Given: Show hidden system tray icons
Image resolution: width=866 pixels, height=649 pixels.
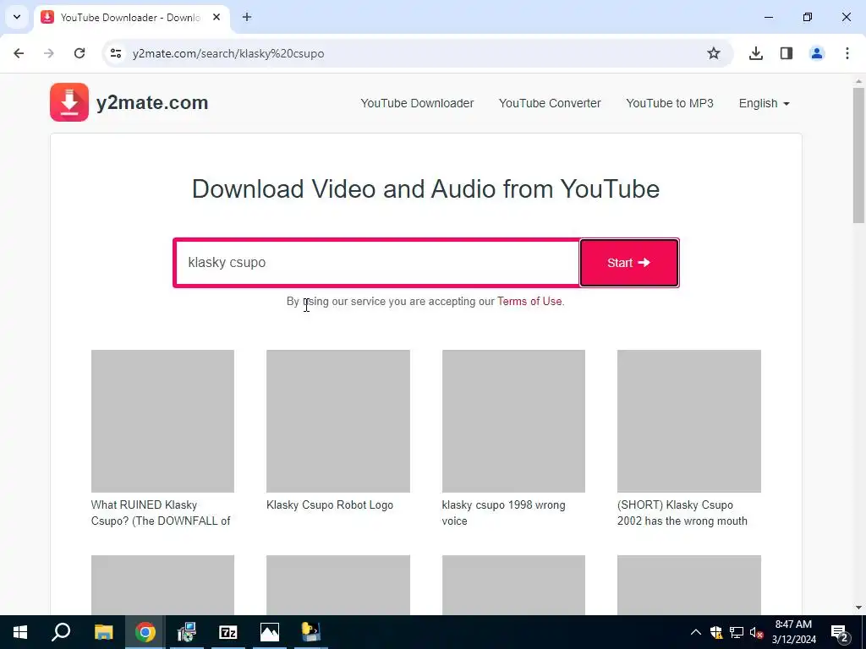Looking at the screenshot, I should (696, 632).
